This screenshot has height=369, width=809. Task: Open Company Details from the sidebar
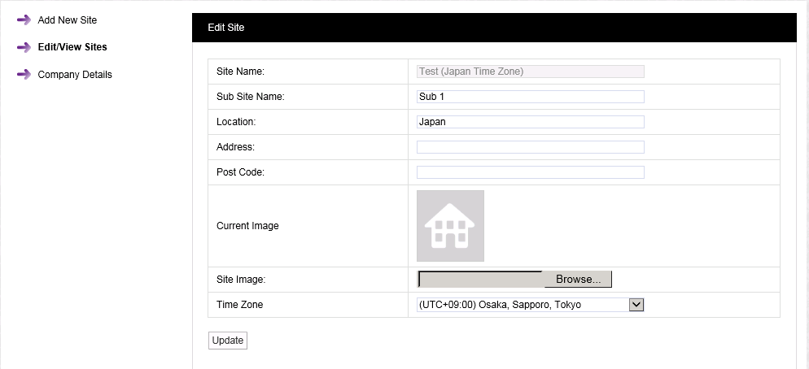[75, 75]
